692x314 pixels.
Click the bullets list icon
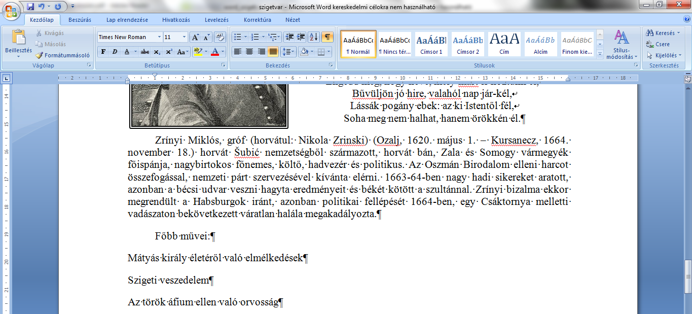click(237, 37)
